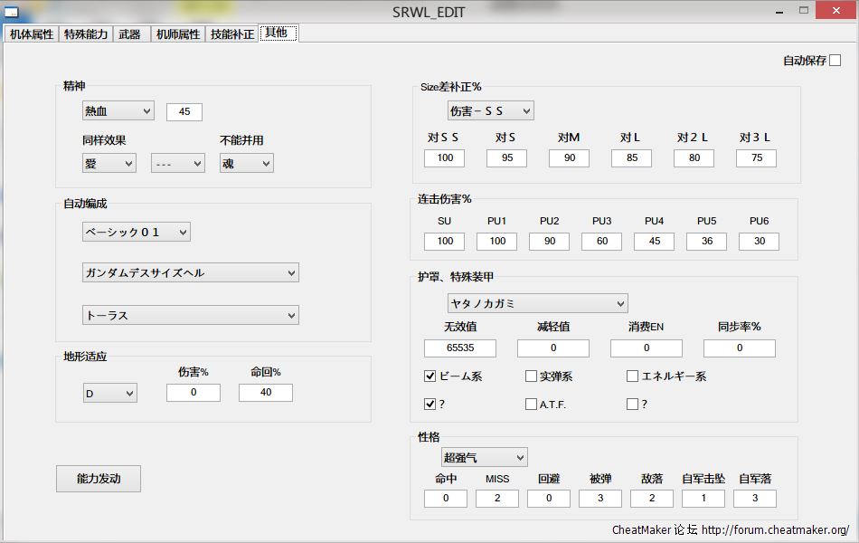Open the 熱血 spirit dropdown
The width and height of the screenshot is (859, 543).
click(x=118, y=111)
